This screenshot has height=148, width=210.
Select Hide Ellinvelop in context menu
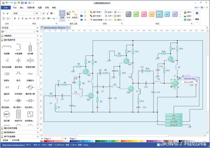coord(189,79)
